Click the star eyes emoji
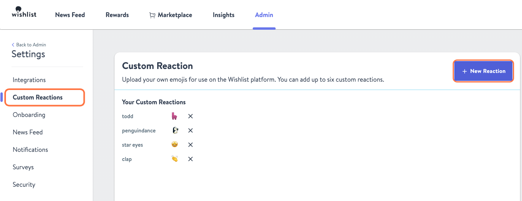This screenshot has height=201, width=522. 175,145
